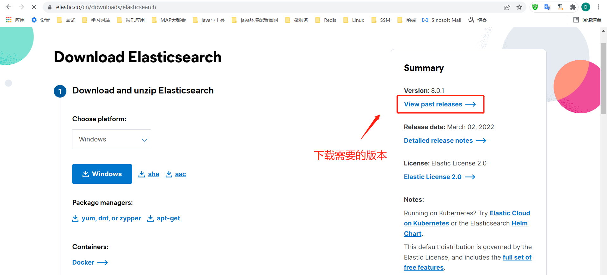Open the paragraph-mark extension icon
Viewport: 607px width, 275px height.
[x=560, y=7]
